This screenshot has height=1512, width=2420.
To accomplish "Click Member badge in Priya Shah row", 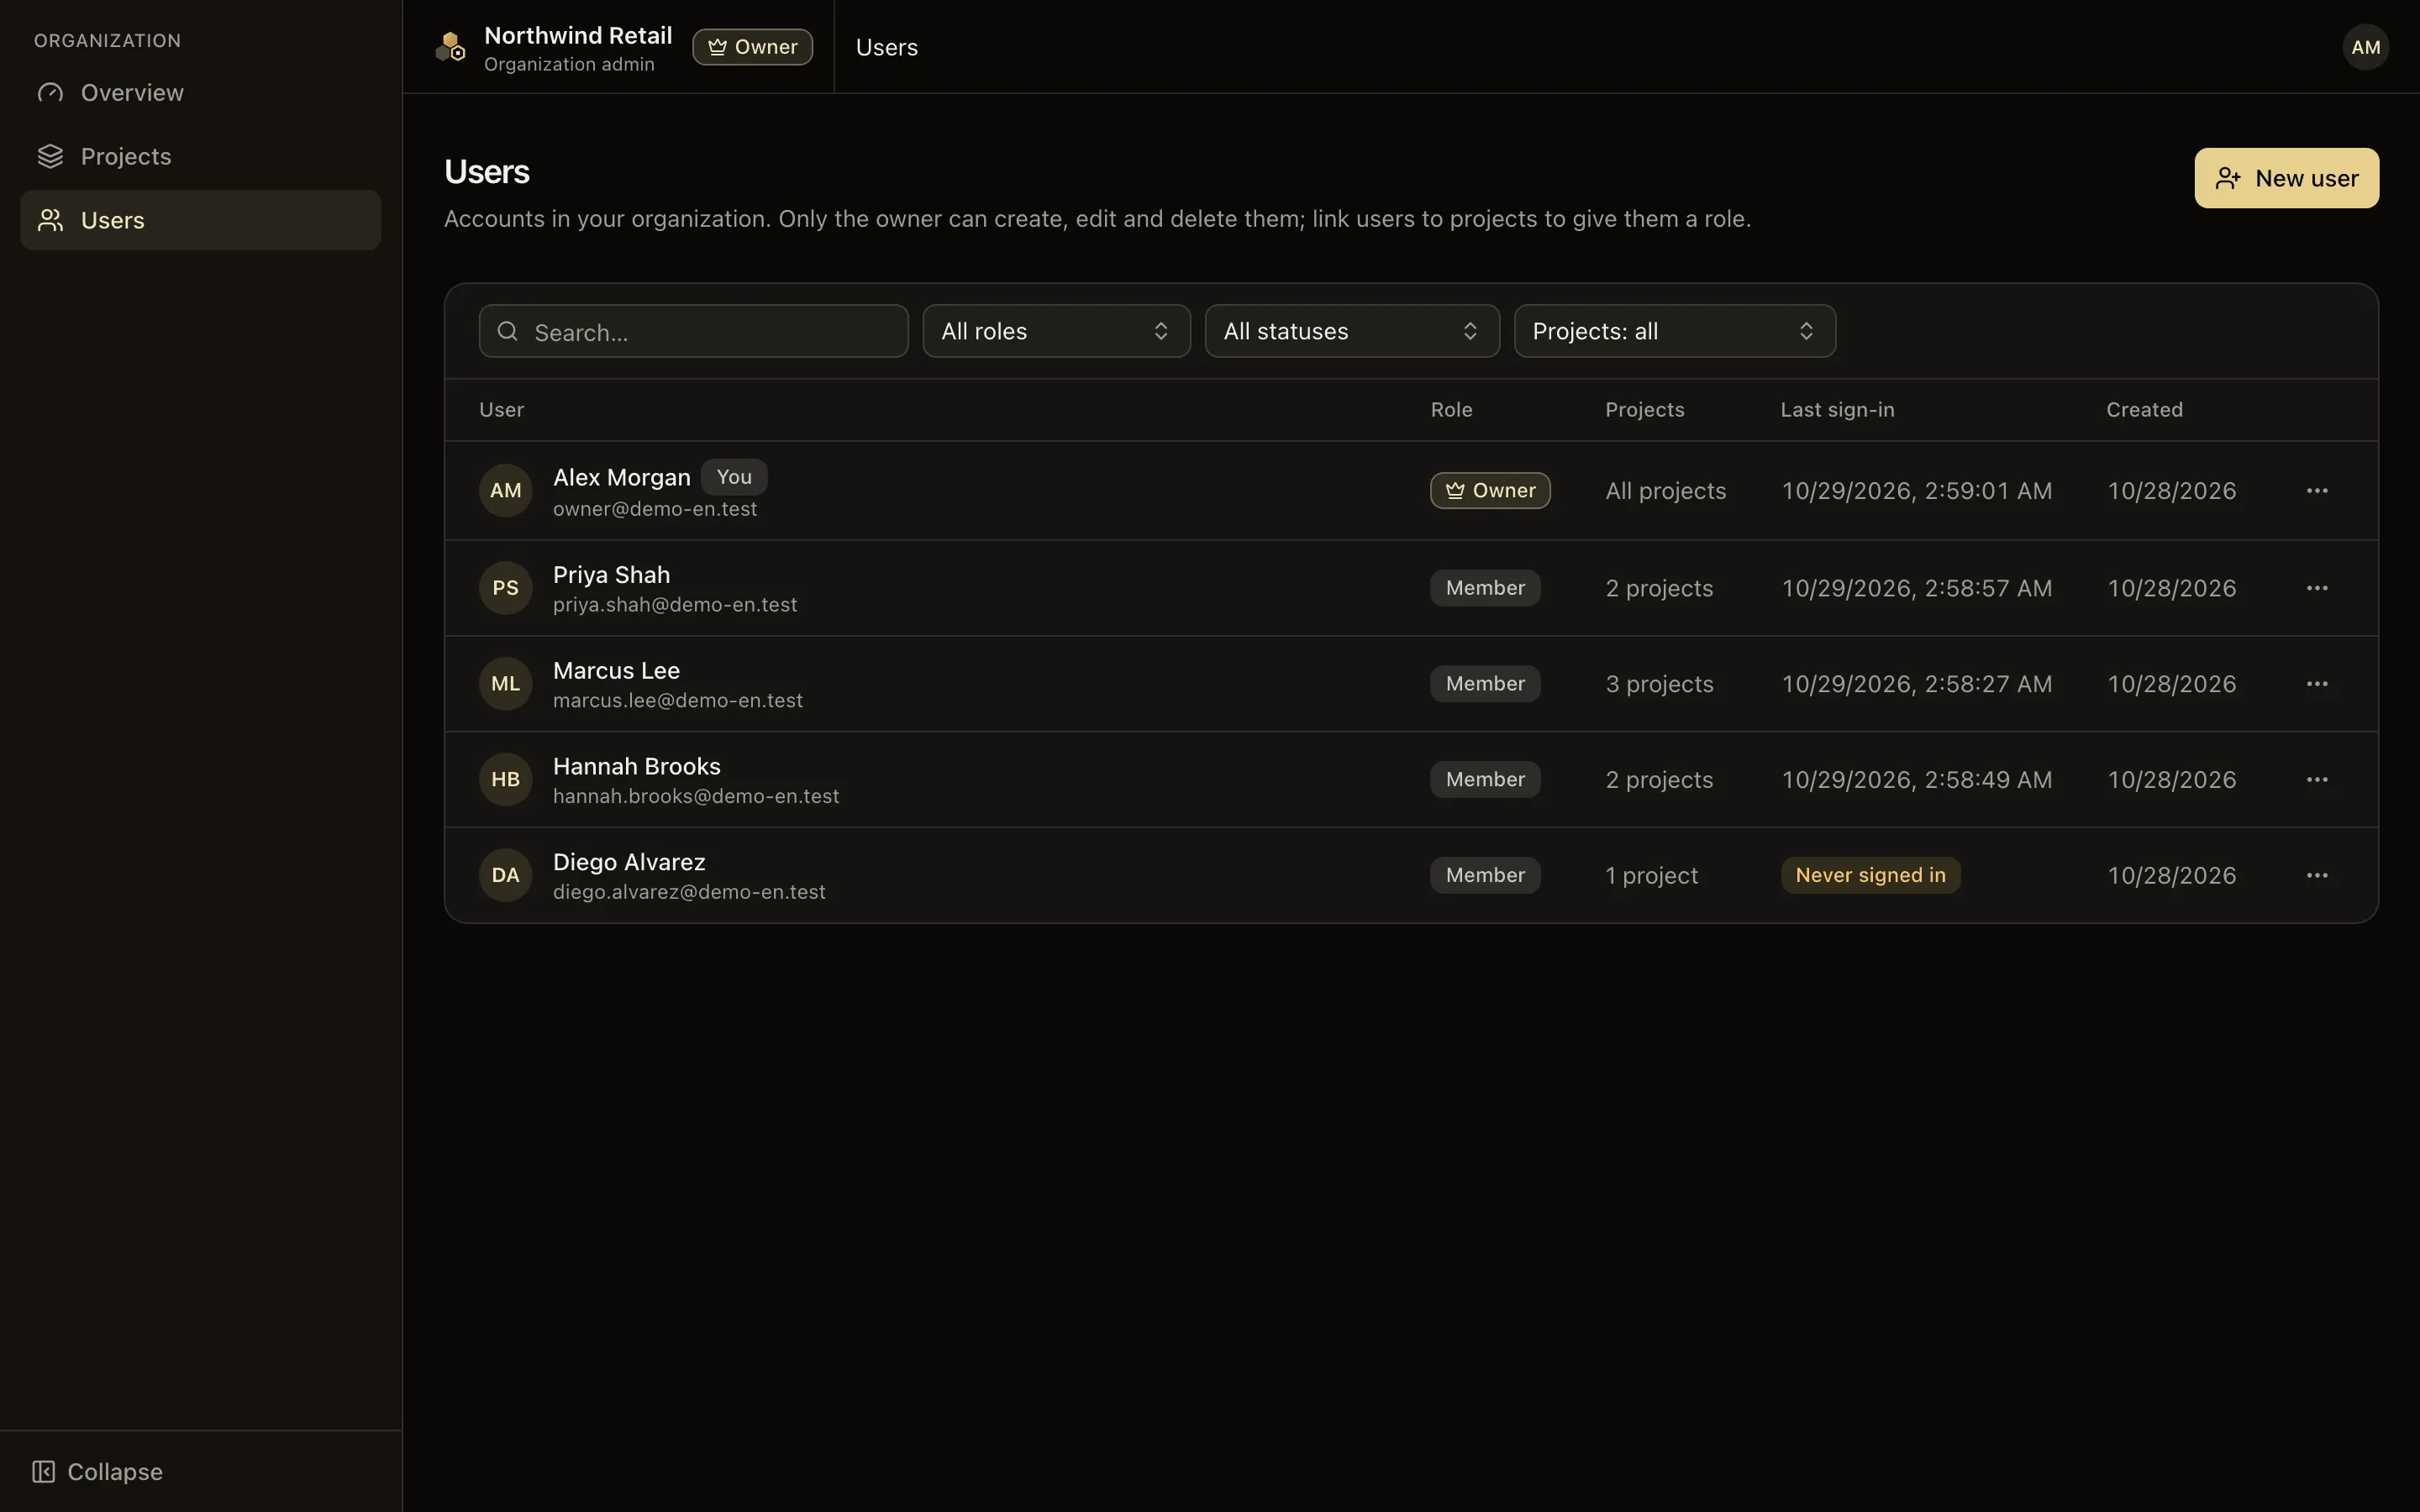I will 1485,588.
